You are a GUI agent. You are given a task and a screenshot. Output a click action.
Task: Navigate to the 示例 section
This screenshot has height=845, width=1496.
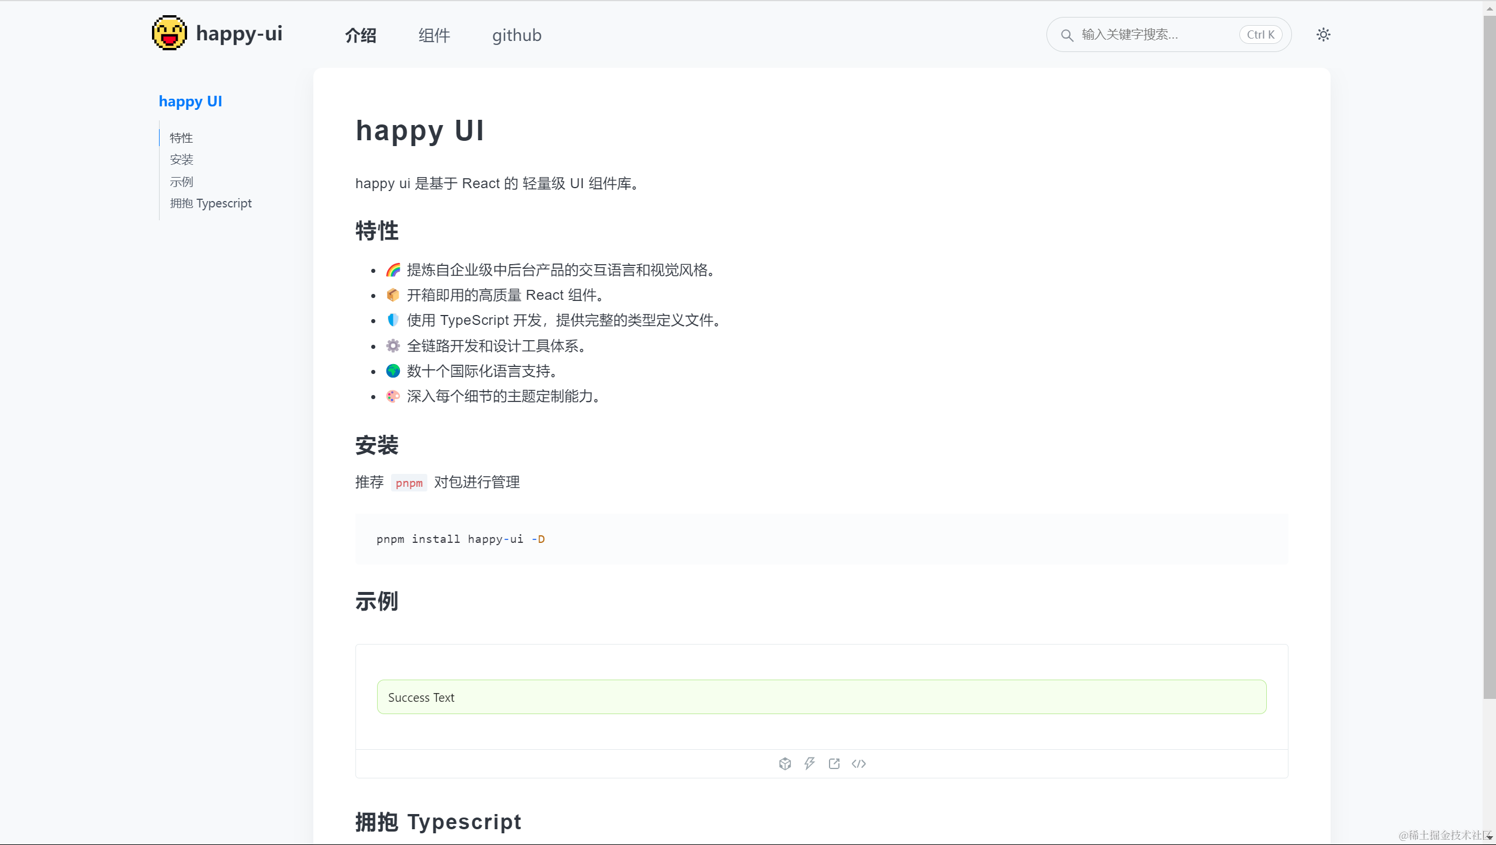point(181,181)
